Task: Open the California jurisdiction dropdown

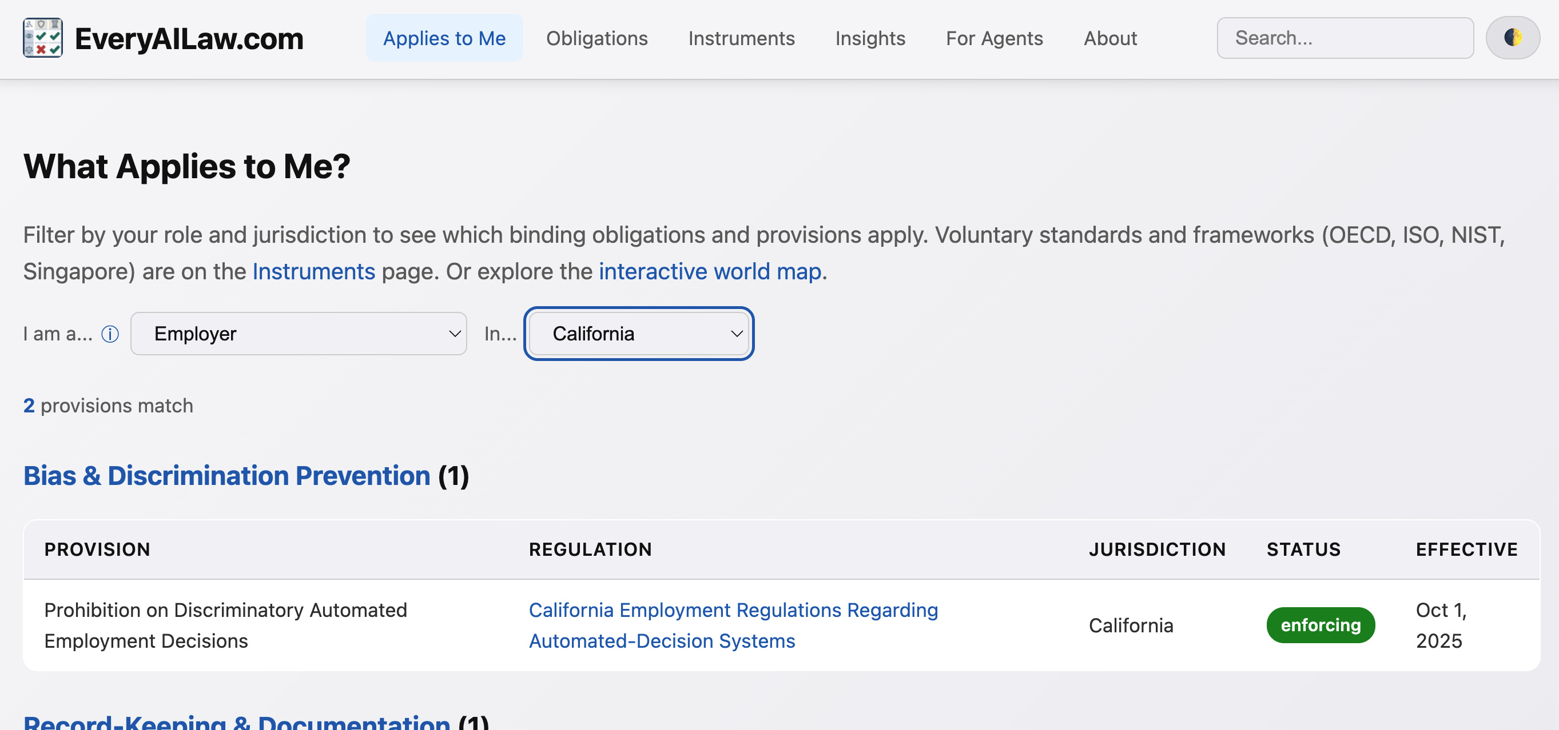Action: click(x=638, y=334)
